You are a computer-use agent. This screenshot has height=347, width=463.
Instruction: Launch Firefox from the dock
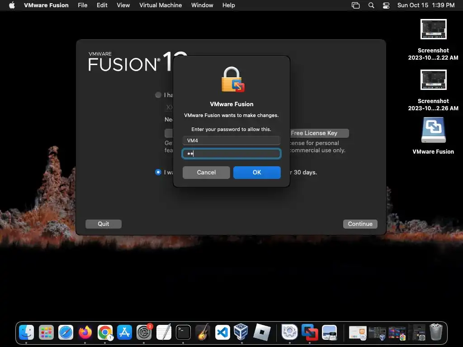coord(85,333)
